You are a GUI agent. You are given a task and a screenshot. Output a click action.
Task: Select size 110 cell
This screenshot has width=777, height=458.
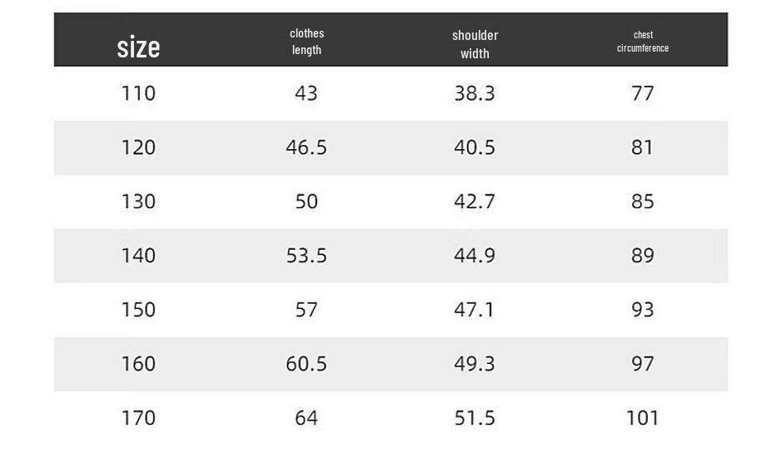[138, 93]
